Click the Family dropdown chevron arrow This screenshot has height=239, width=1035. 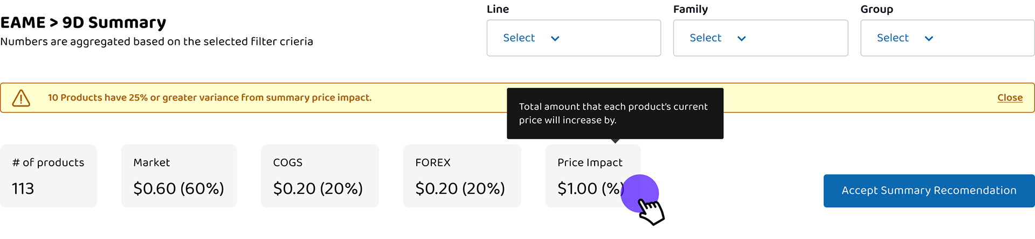coord(741,38)
